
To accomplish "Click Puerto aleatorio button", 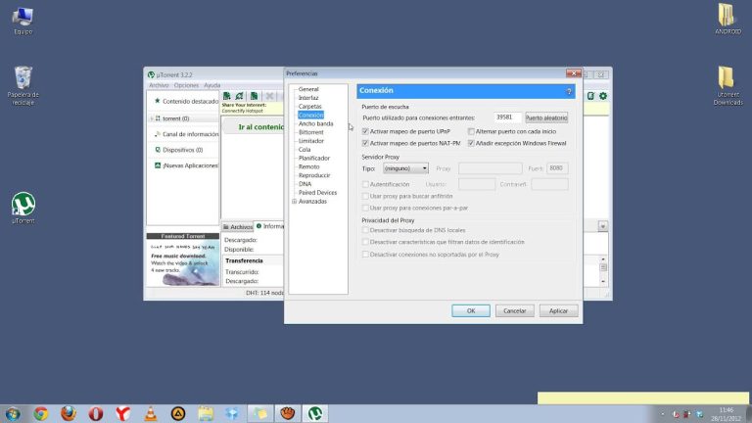I will pos(546,117).
